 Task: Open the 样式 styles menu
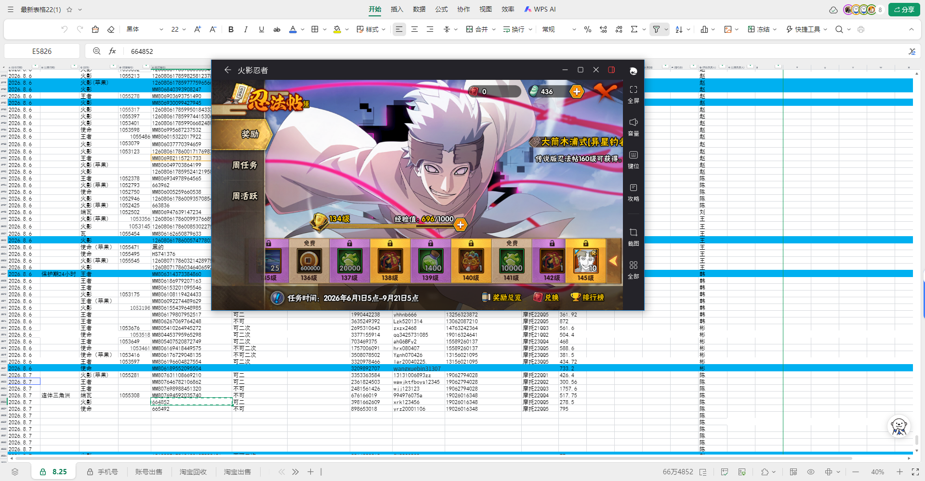point(371,29)
